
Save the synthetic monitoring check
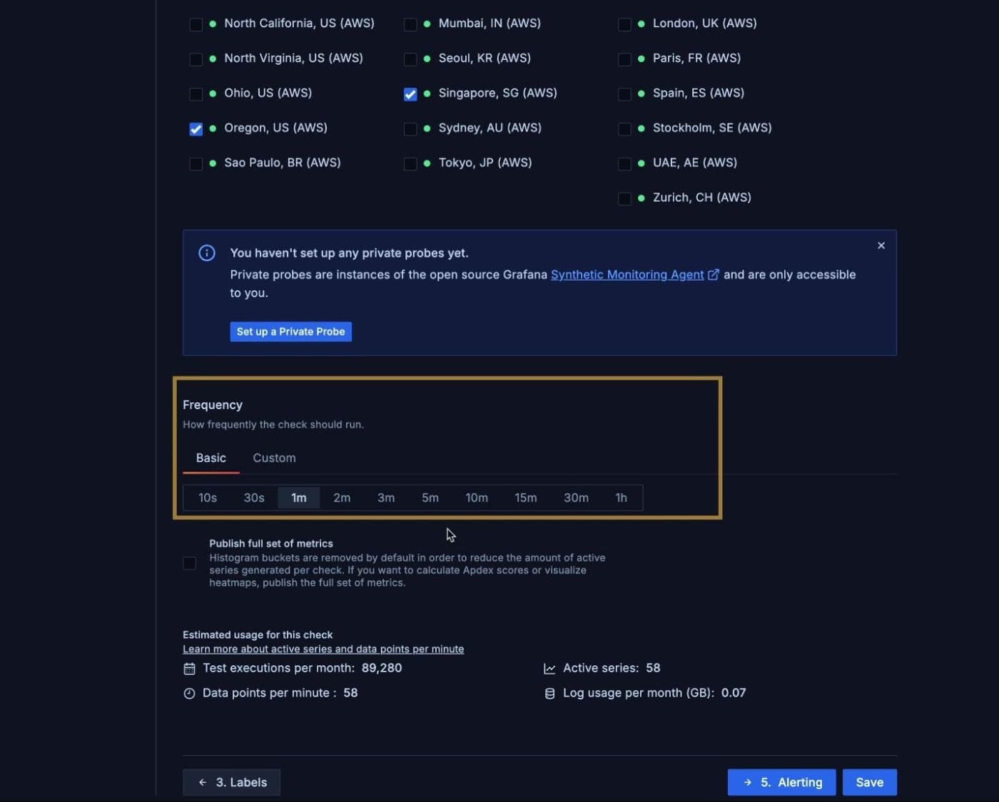[869, 782]
